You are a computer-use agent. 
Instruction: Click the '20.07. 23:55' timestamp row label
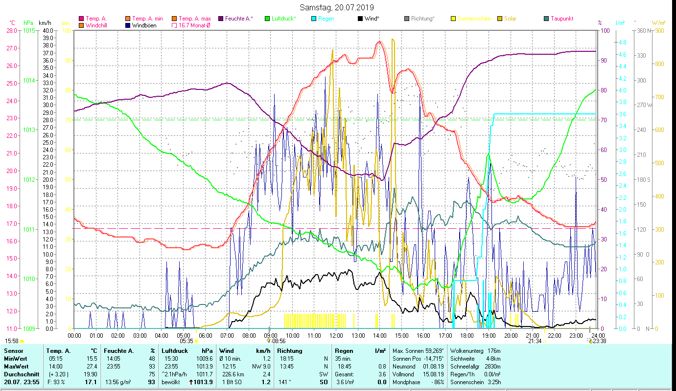tap(21, 382)
